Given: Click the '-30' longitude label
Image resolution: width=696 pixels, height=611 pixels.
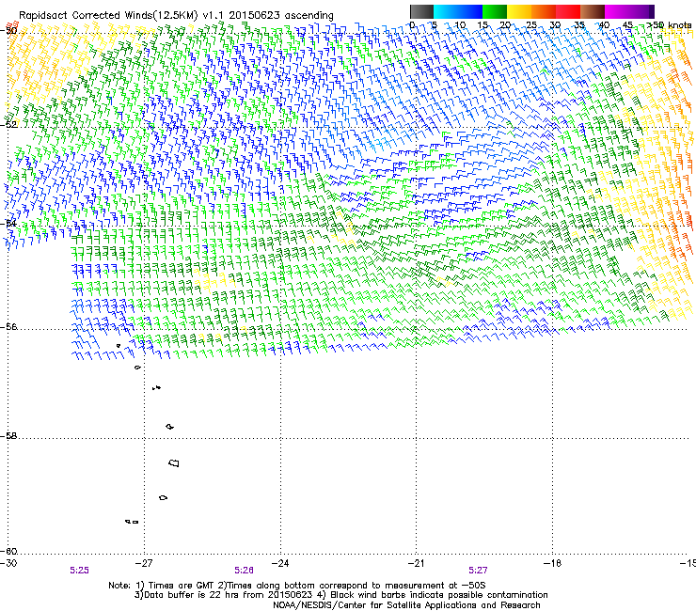Looking at the screenshot, I should [x=8, y=563].
